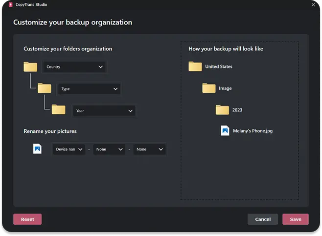
Task: Click the Image folder icon in preview
Action: (x=209, y=88)
